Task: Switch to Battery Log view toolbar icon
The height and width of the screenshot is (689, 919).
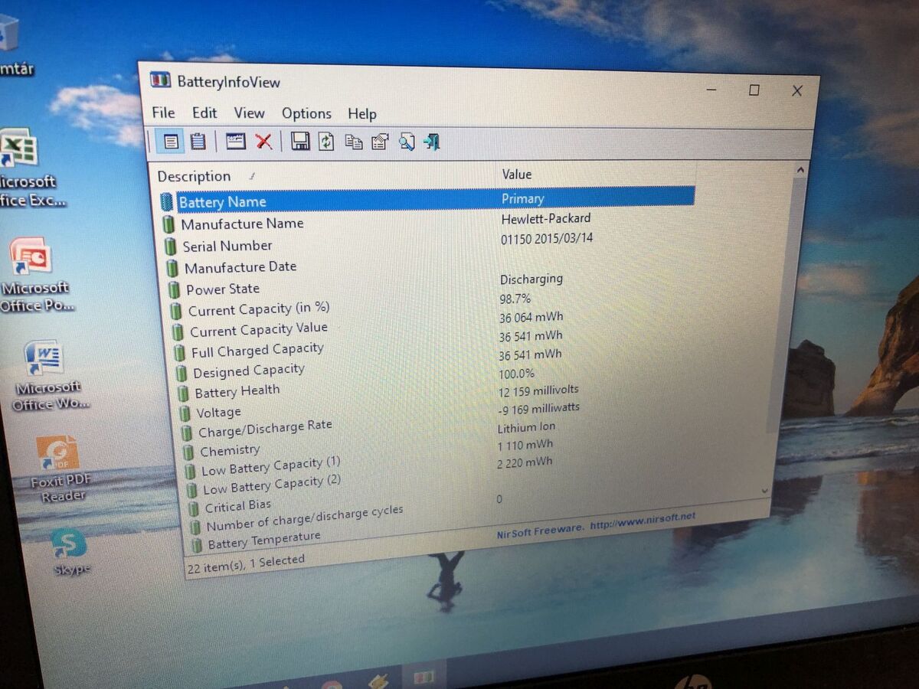Action: point(198,141)
